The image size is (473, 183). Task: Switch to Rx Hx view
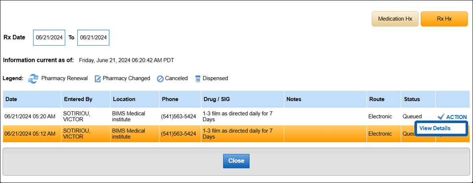[444, 19]
